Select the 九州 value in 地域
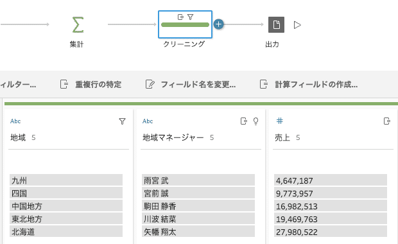The height and width of the screenshot is (244, 398). 66,180
